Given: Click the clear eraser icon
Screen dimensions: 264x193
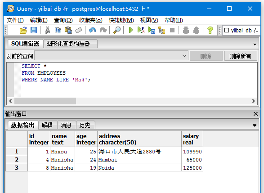Looking at the screenshot, I should pos(79,30).
